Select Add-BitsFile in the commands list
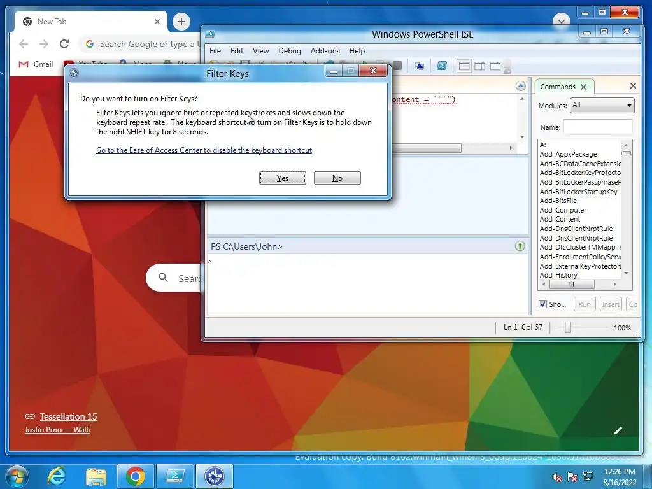Image resolution: width=652 pixels, height=489 pixels. (558, 201)
